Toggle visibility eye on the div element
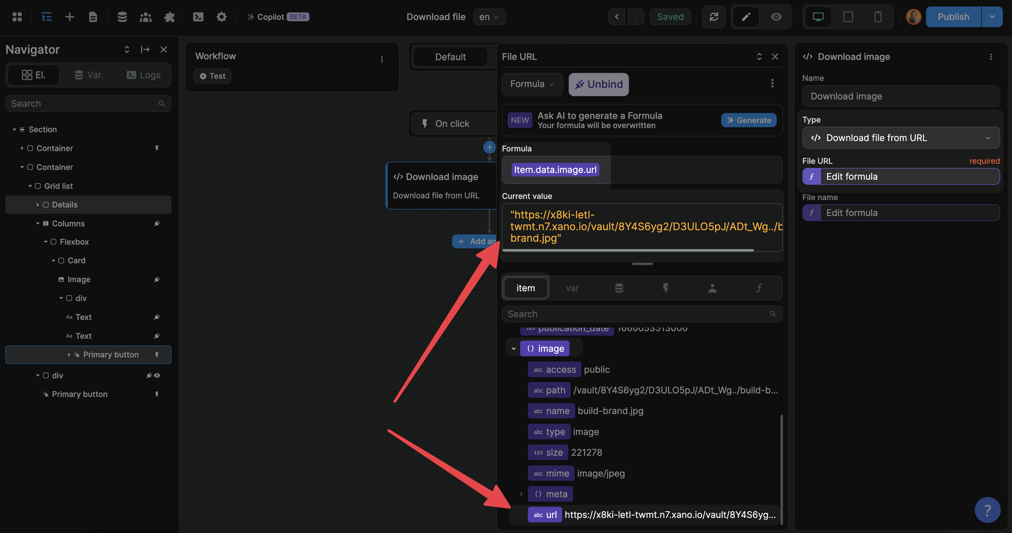Viewport: 1012px width, 533px height. pyautogui.click(x=157, y=375)
